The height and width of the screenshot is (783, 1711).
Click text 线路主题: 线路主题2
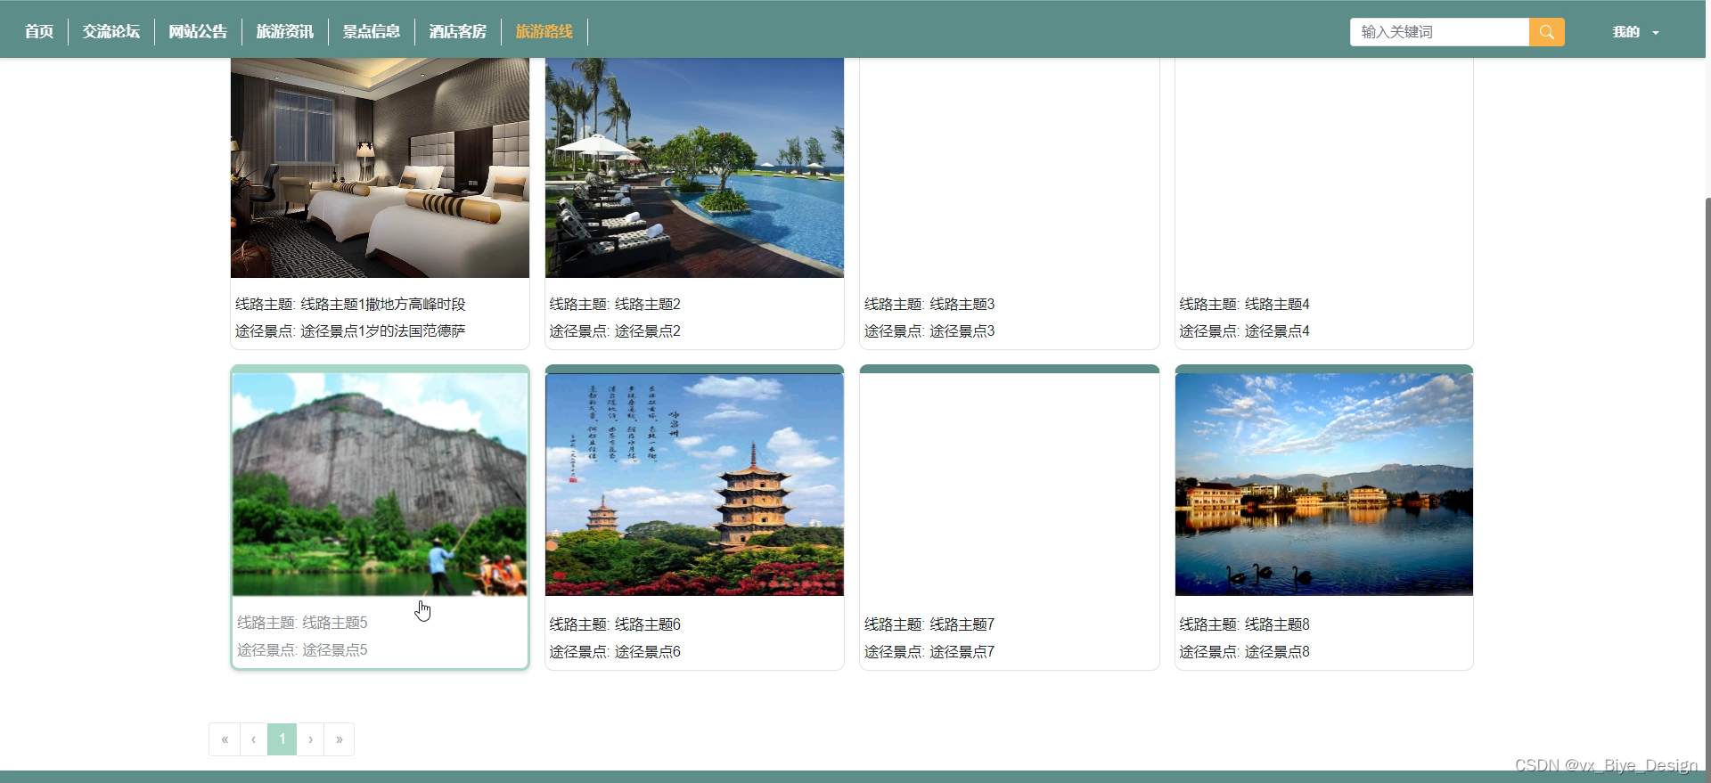click(615, 305)
